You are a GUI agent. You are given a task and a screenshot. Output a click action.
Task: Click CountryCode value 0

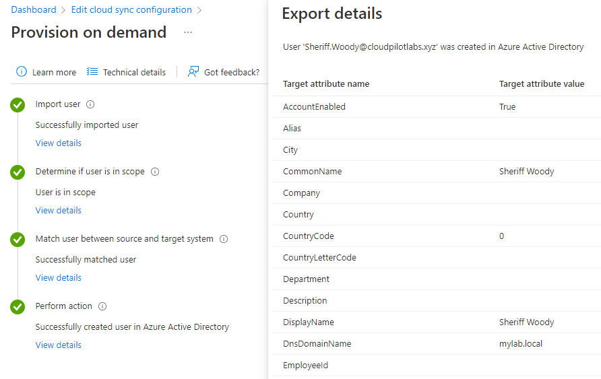click(x=501, y=236)
